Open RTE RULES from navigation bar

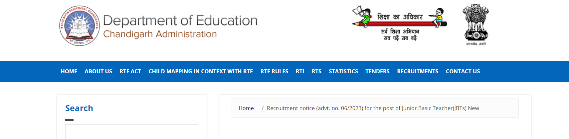[x=274, y=71]
